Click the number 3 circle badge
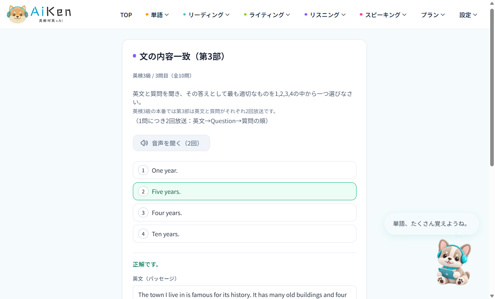Viewport: 495px width, 299px height. 143,213
